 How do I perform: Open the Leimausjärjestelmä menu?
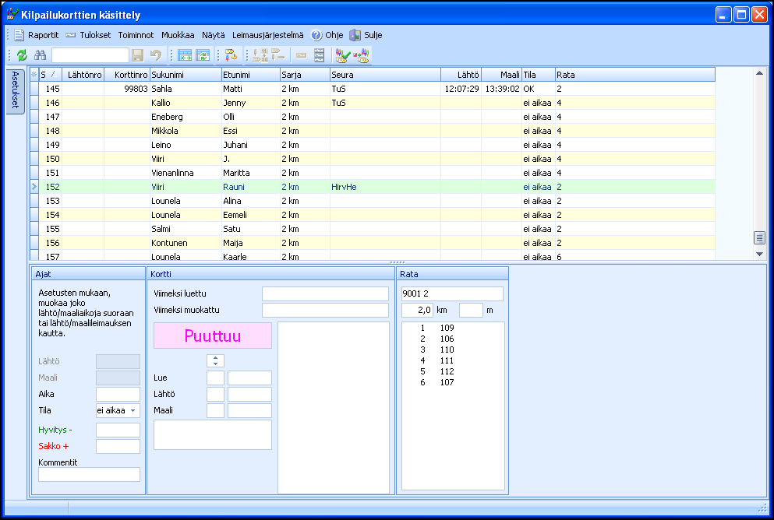pyautogui.click(x=268, y=35)
